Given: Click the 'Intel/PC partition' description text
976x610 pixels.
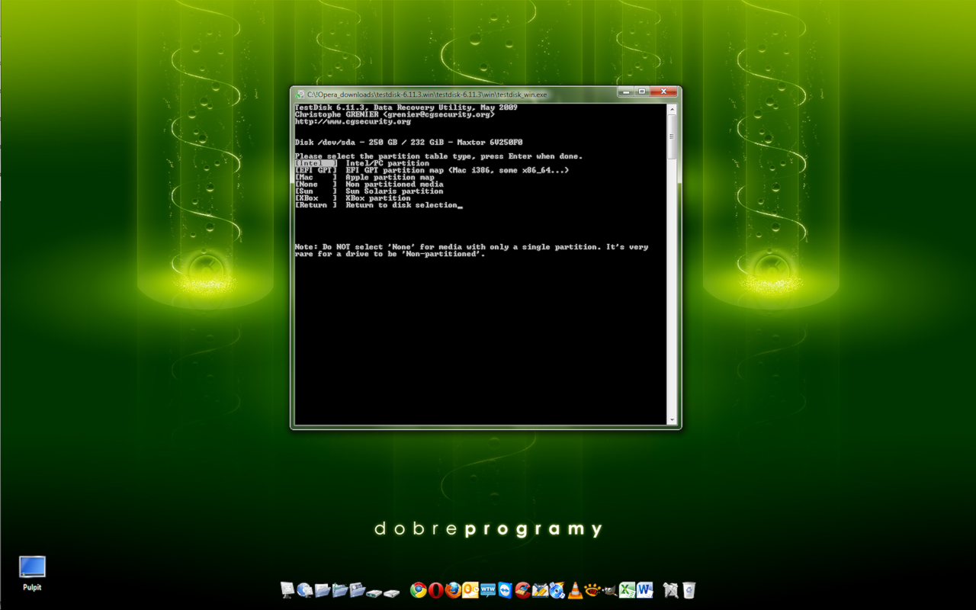Looking at the screenshot, I should [x=387, y=163].
